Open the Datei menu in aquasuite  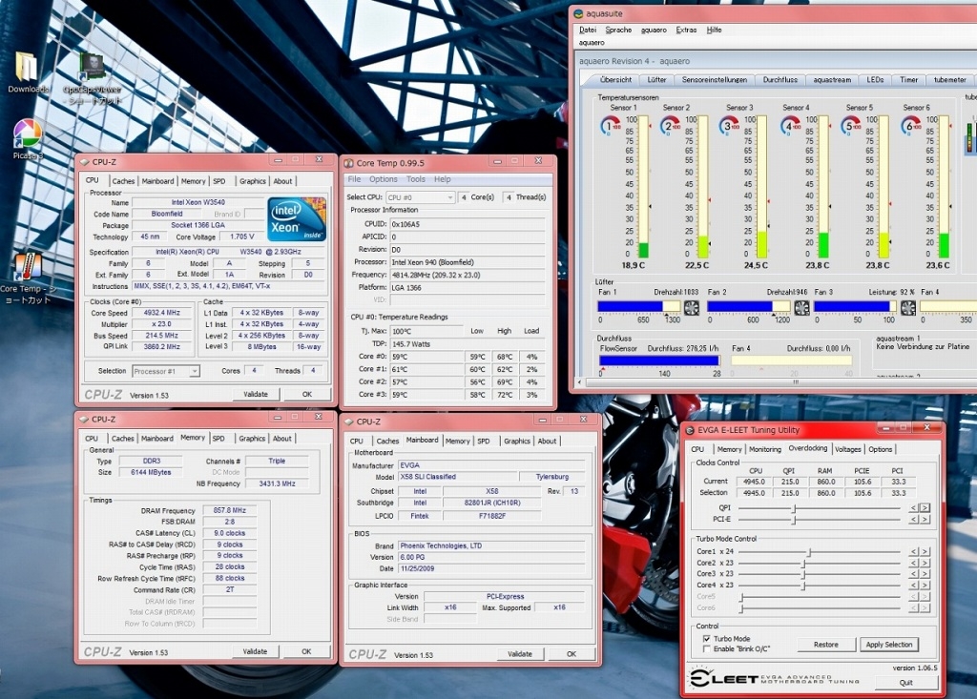coord(588,30)
